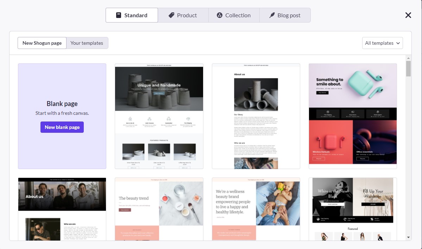Click the scrollbar up arrow
This screenshot has height=249, width=422.
409,58
